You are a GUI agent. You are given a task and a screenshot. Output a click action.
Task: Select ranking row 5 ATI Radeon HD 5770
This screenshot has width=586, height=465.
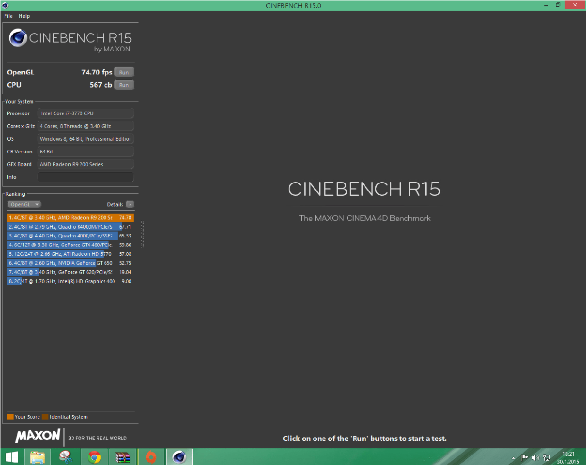tap(70, 254)
